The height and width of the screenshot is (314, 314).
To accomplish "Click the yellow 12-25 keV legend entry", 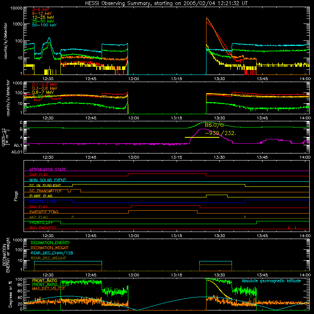I will tap(43, 17).
